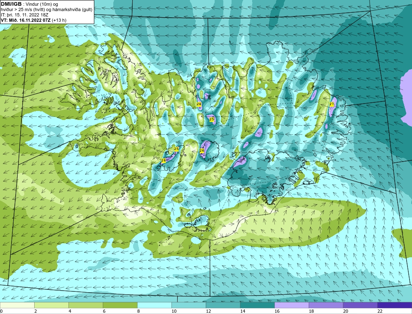Viewport: 412px width, 314px height.
Task: Click the 'Vindur (10m) og' header text
Action: 41,5
